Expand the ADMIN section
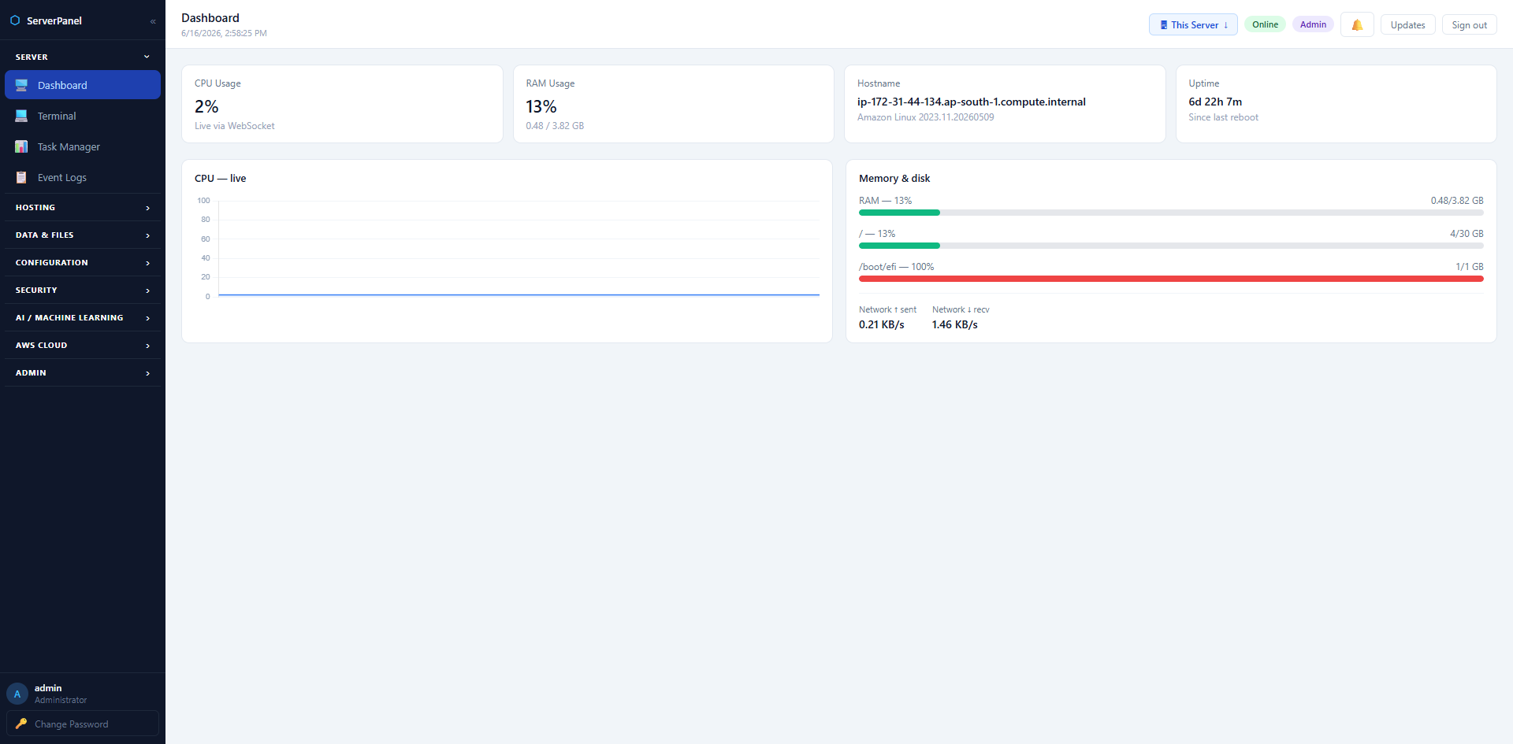The height and width of the screenshot is (744, 1513). [83, 372]
